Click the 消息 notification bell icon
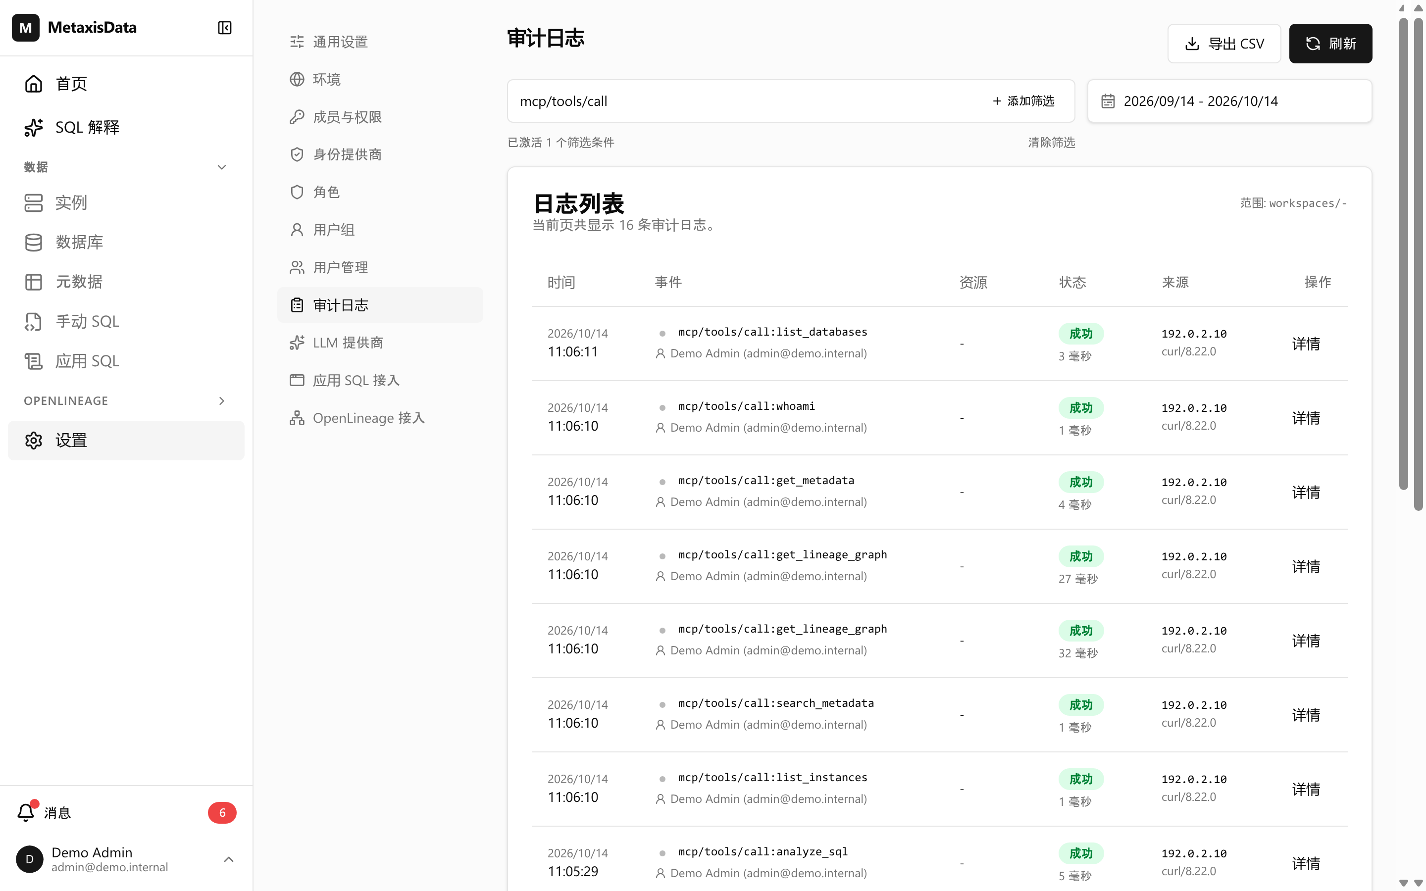The height and width of the screenshot is (891, 1426). pos(26,813)
